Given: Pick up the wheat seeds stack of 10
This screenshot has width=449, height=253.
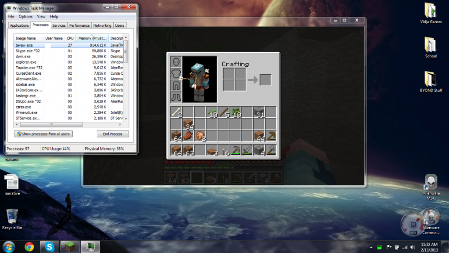Looking at the screenshot, I should click(x=212, y=112).
